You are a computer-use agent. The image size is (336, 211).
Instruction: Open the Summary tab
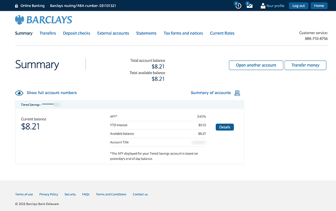coord(23,33)
